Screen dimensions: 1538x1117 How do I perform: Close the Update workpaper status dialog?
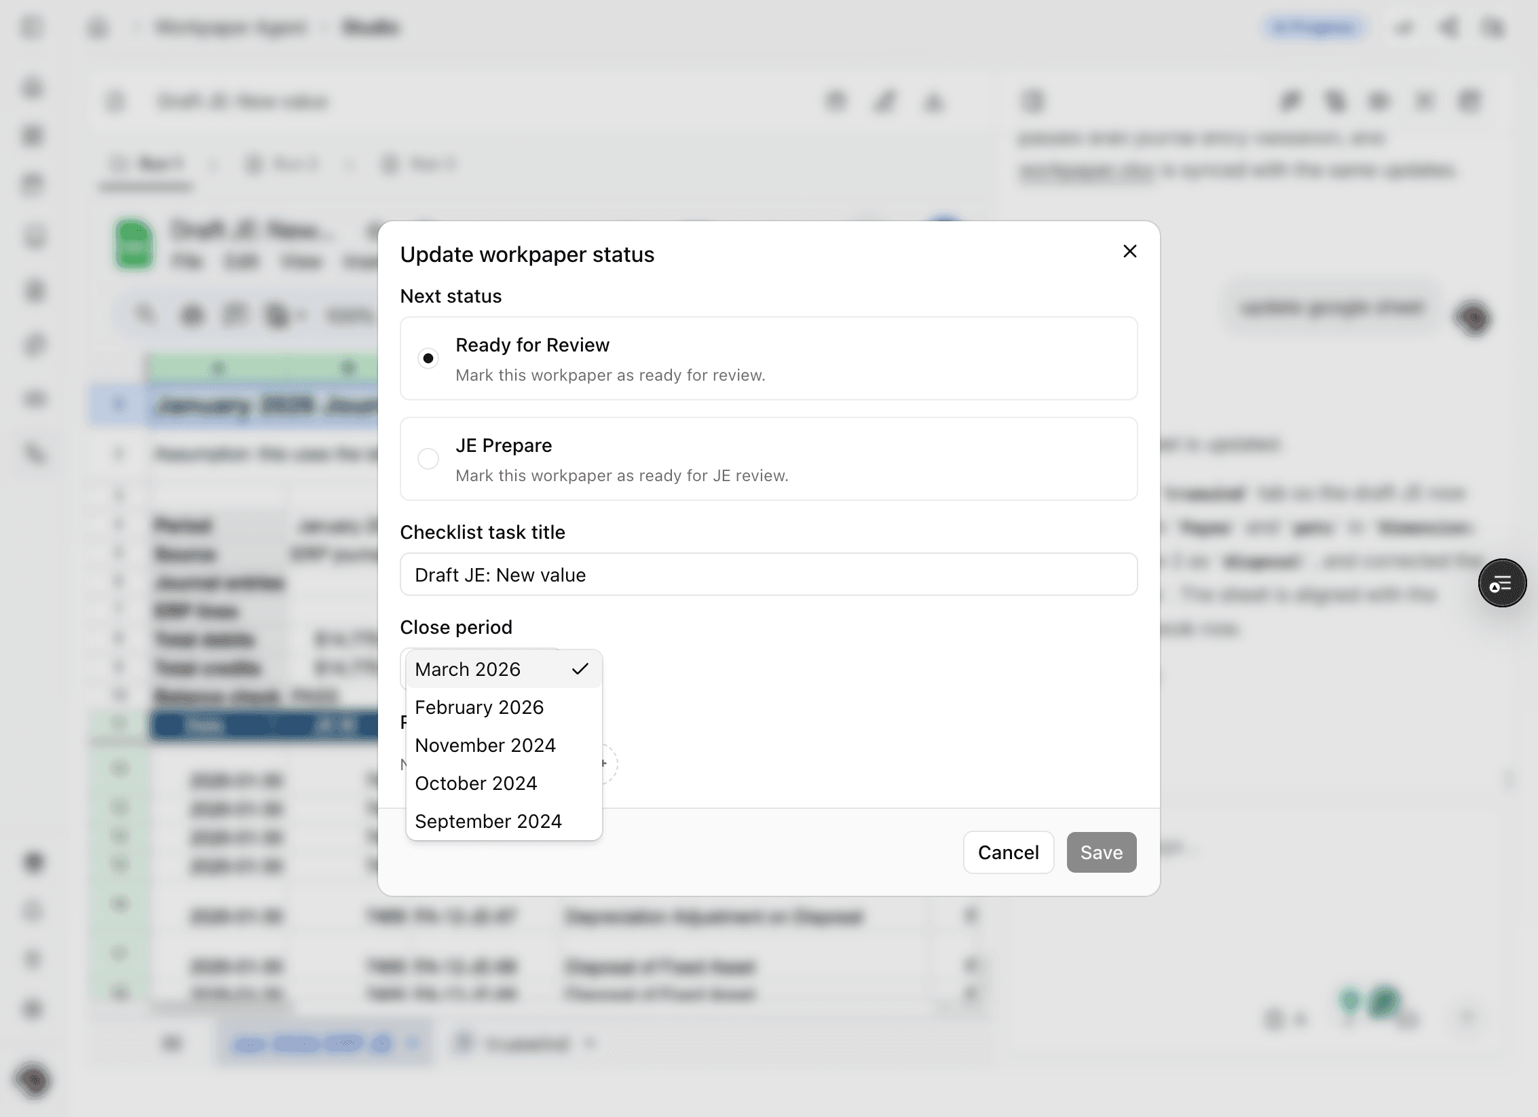pyautogui.click(x=1129, y=251)
